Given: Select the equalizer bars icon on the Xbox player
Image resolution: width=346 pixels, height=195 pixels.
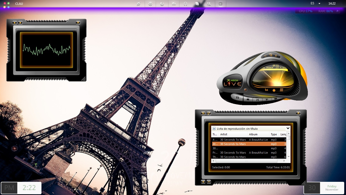Looking at the screenshot, I should [x=266, y=90].
